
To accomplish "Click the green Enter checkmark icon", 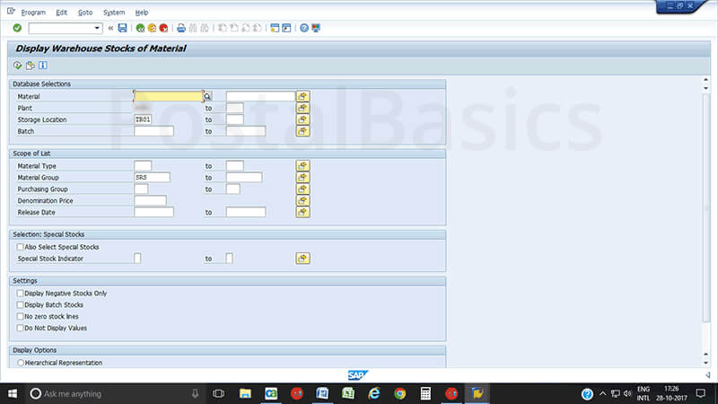I will [x=17, y=28].
